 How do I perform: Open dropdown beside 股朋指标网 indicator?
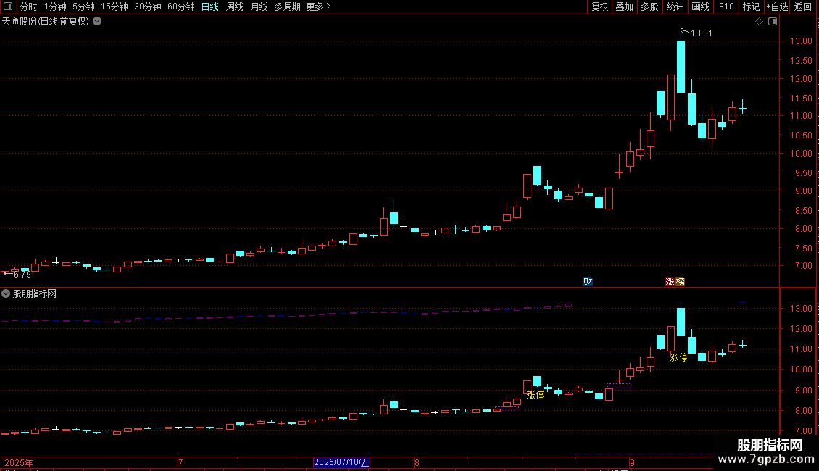coord(6,293)
